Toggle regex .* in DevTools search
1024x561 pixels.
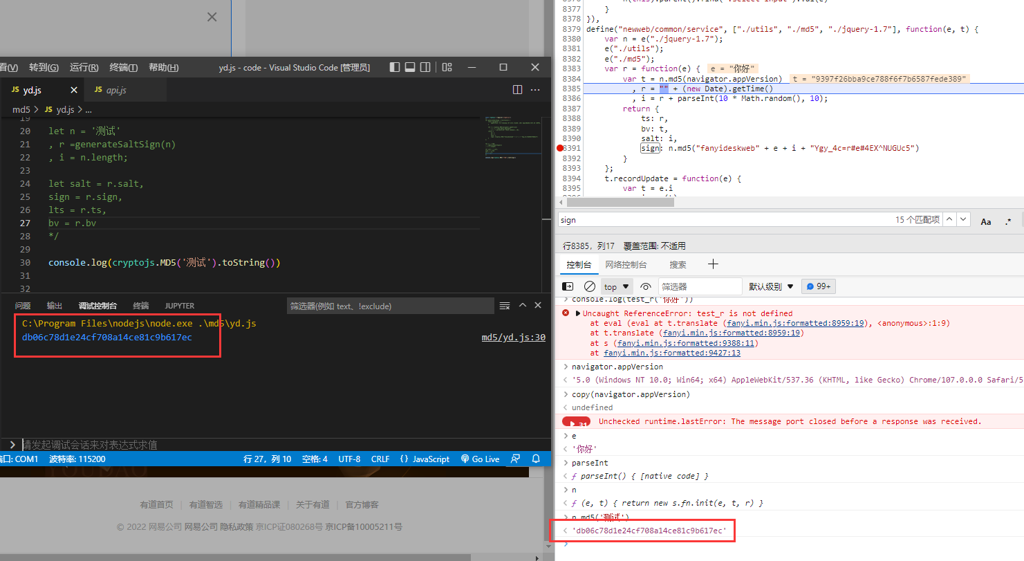click(x=1009, y=221)
